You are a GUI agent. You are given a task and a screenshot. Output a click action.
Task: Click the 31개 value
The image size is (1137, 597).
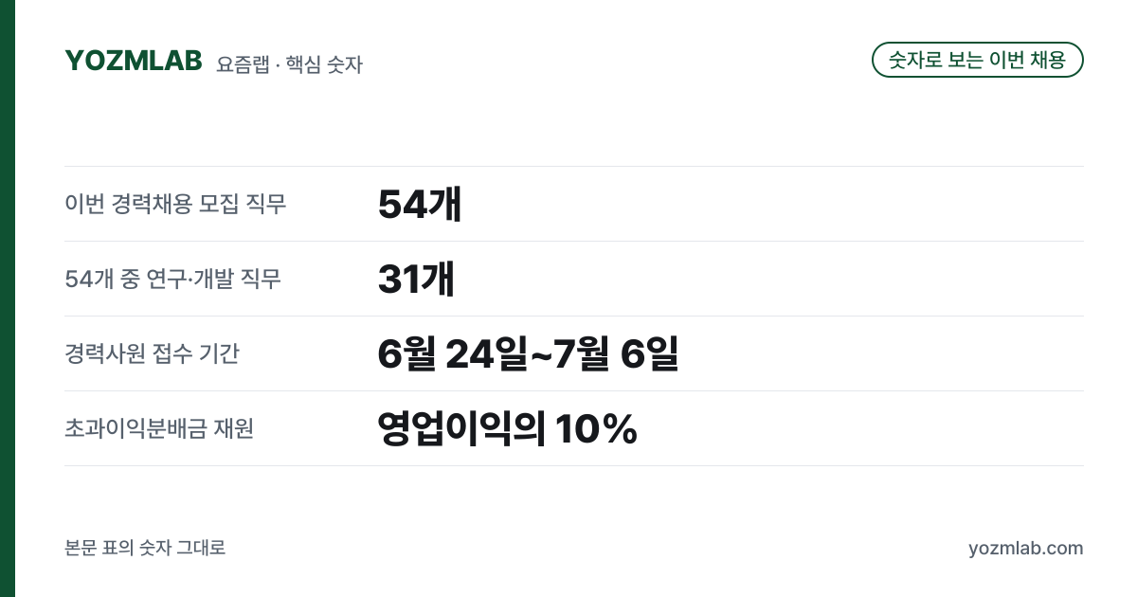coord(416,280)
